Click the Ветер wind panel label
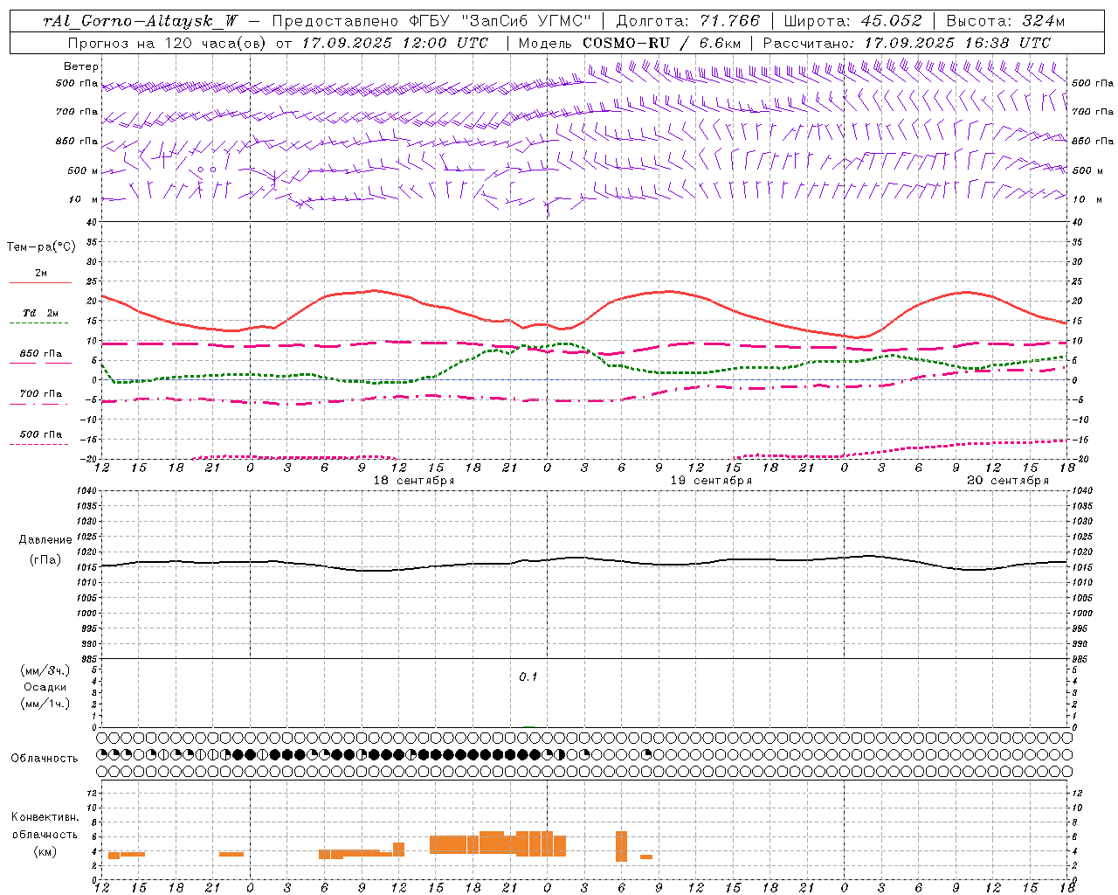The image size is (1118, 895). [x=81, y=66]
